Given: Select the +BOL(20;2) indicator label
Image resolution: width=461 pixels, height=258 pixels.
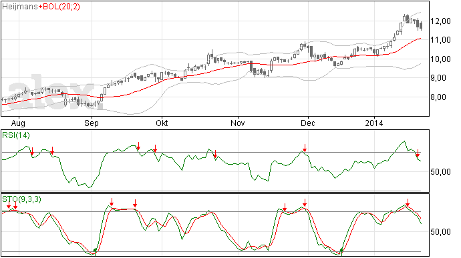Looking at the screenshot, I should click(x=59, y=7).
